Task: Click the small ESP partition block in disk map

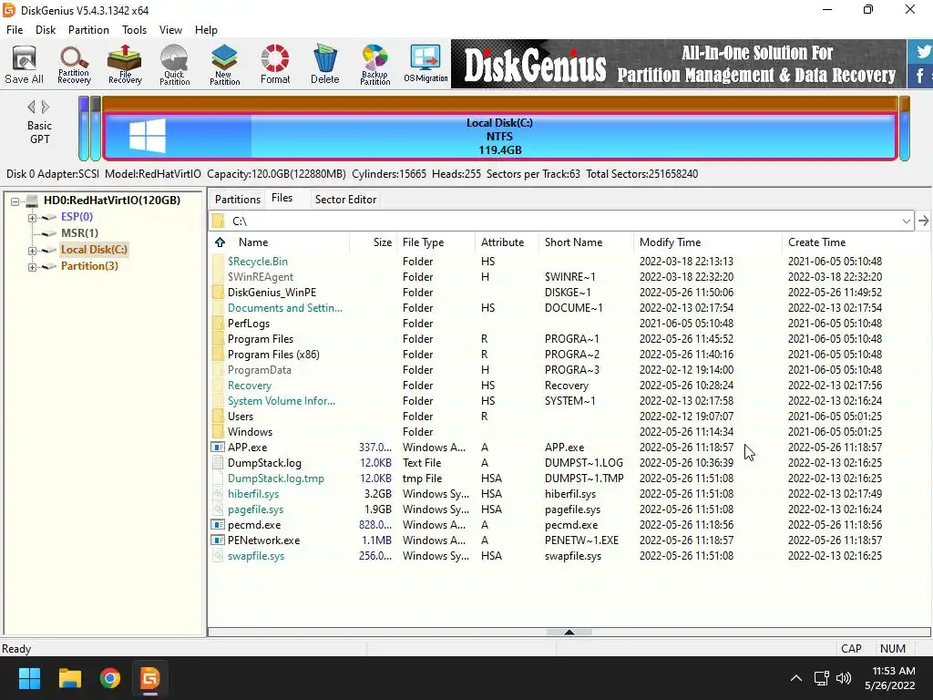Action: coord(84,129)
